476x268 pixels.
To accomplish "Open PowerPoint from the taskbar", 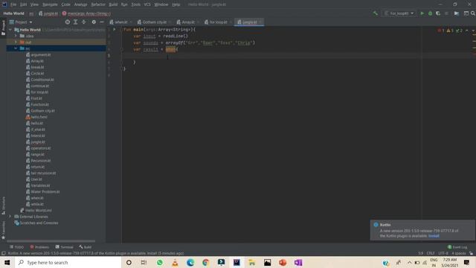I will tap(283, 262).
